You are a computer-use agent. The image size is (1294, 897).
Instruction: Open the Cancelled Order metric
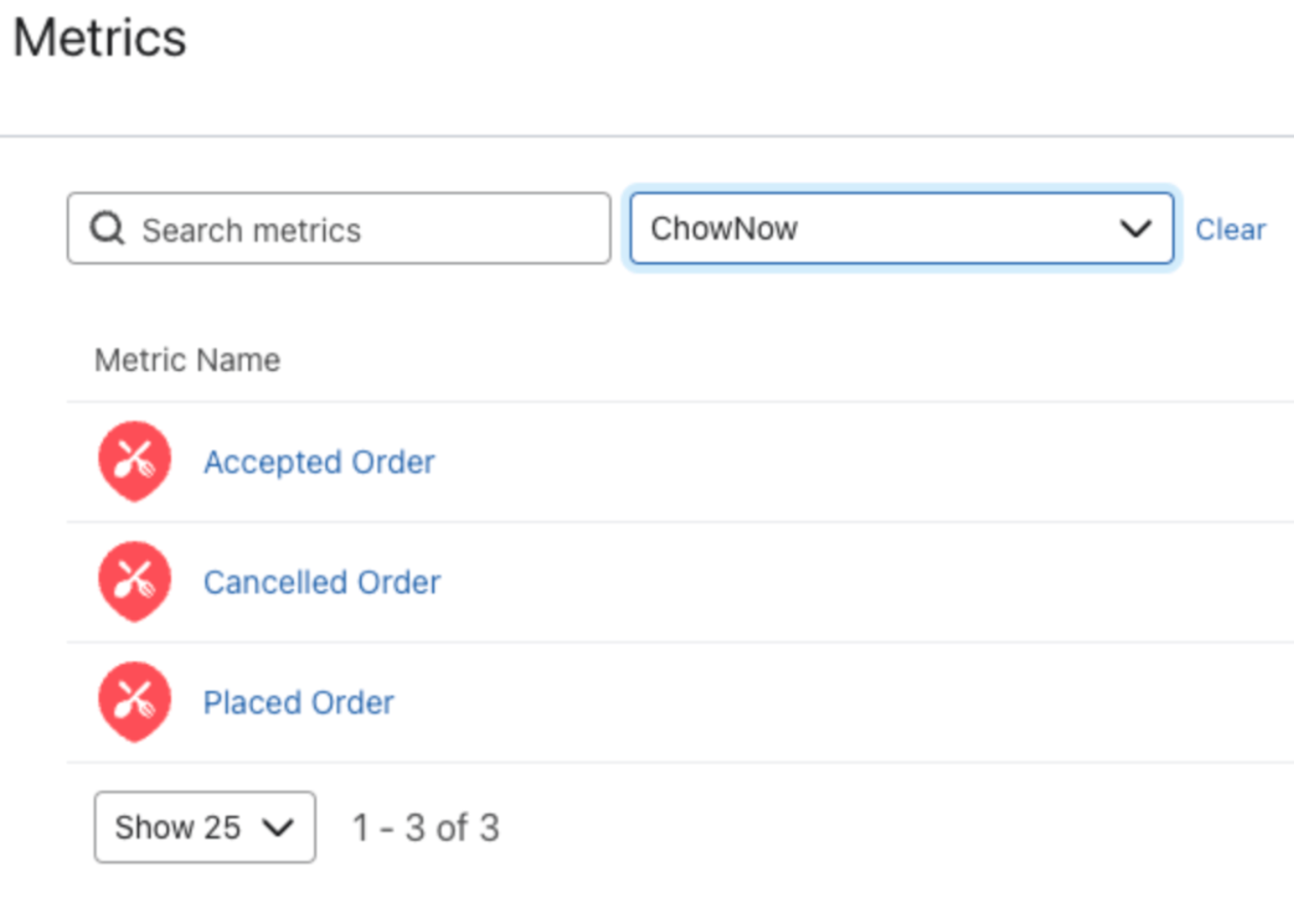pyautogui.click(x=322, y=582)
